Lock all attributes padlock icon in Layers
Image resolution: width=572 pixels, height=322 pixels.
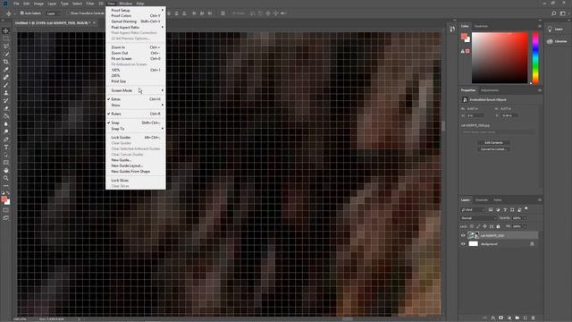coord(499,226)
